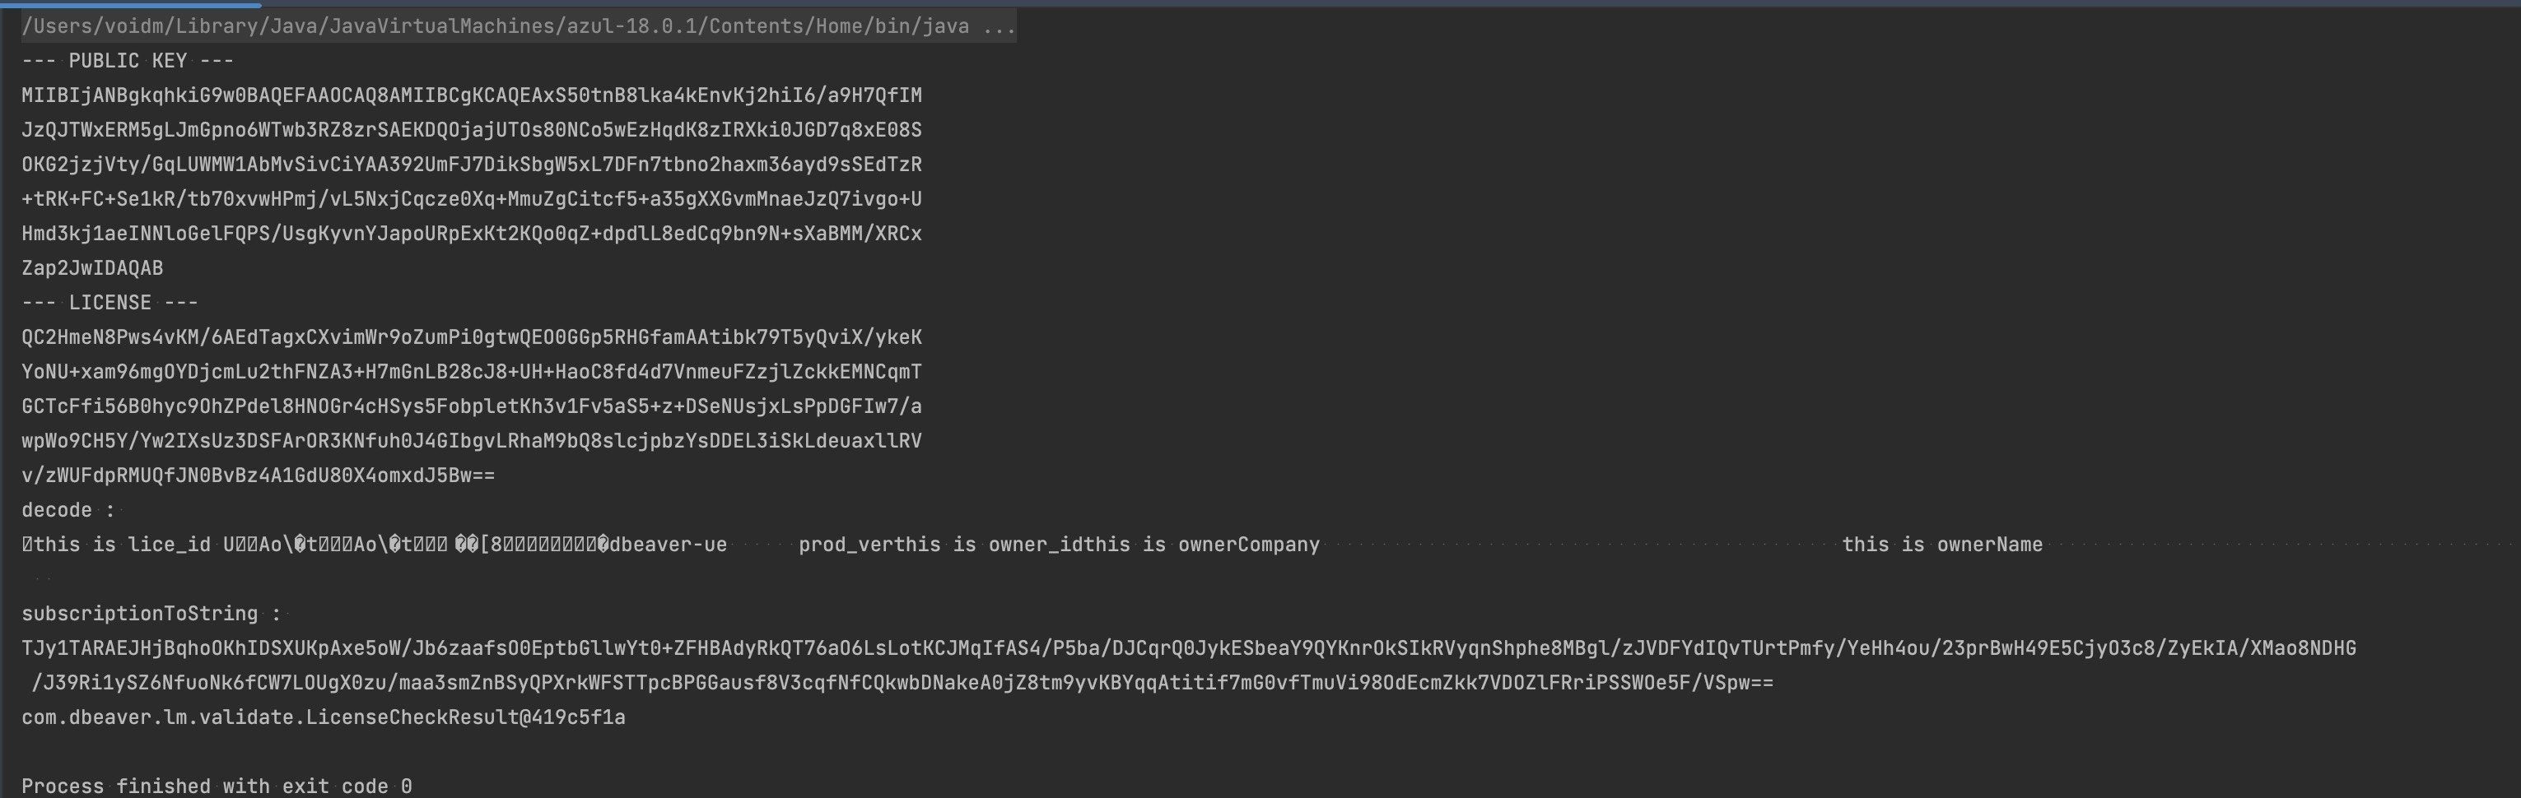This screenshot has height=798, width=2521.
Task: Click 'Process finished with exit code 0'
Action: tap(217, 786)
